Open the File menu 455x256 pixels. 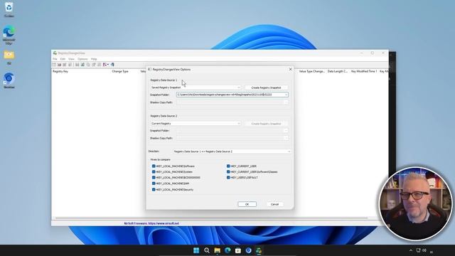pyautogui.click(x=55, y=59)
